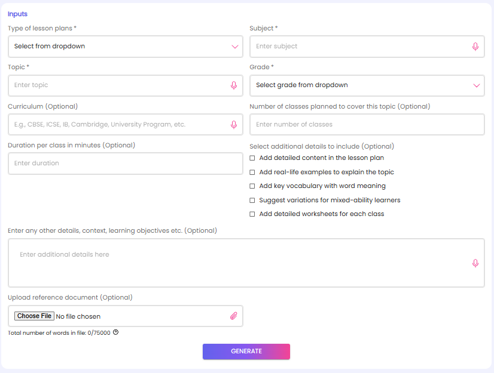Select 'Add detailed worksheets for each class' checkbox
The height and width of the screenshot is (373, 494).
pos(252,214)
